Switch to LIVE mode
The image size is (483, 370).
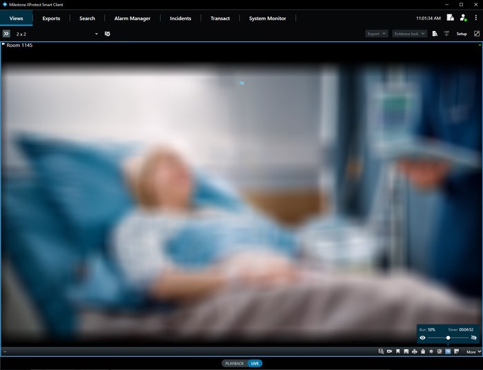tap(255, 364)
